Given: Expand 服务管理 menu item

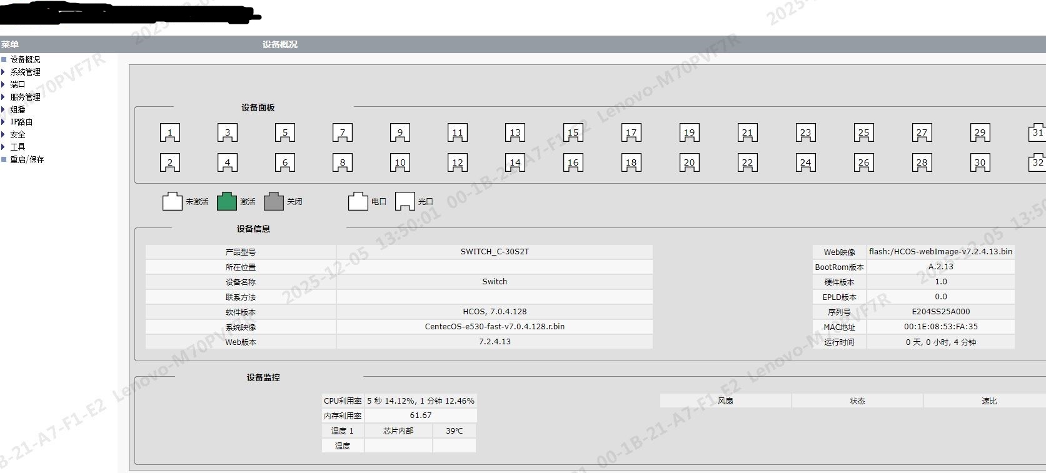Looking at the screenshot, I should [25, 97].
